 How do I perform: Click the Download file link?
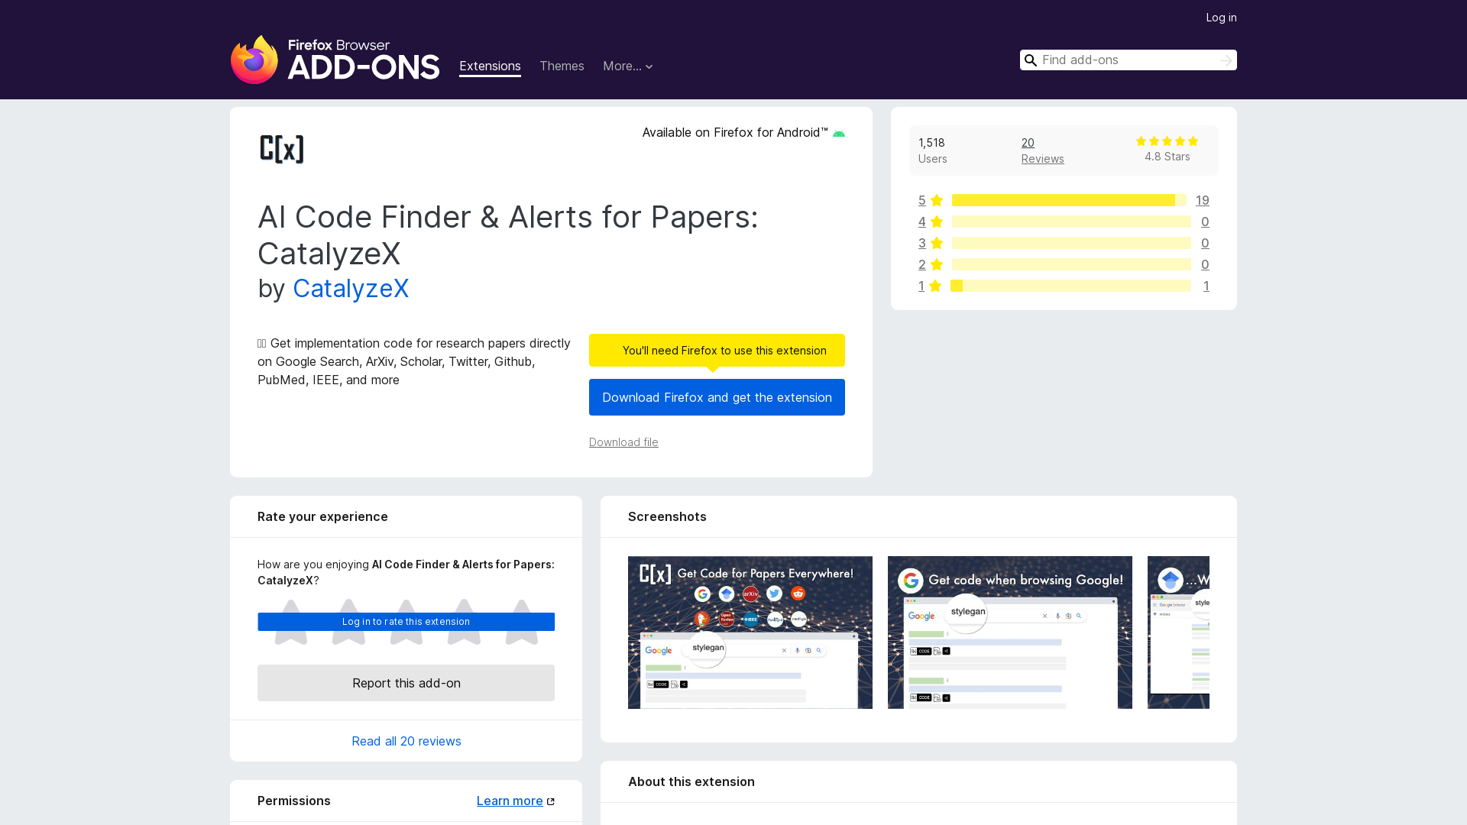623,442
